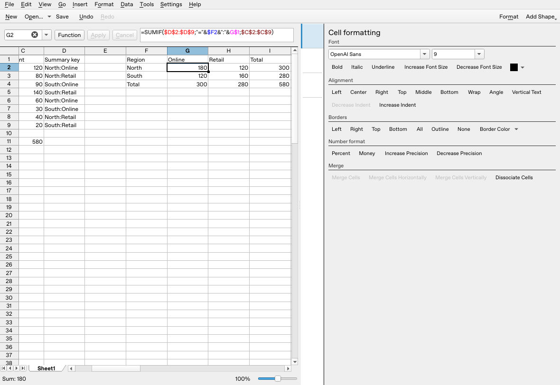
Task: Toggle Italic formatting
Action: (357, 67)
